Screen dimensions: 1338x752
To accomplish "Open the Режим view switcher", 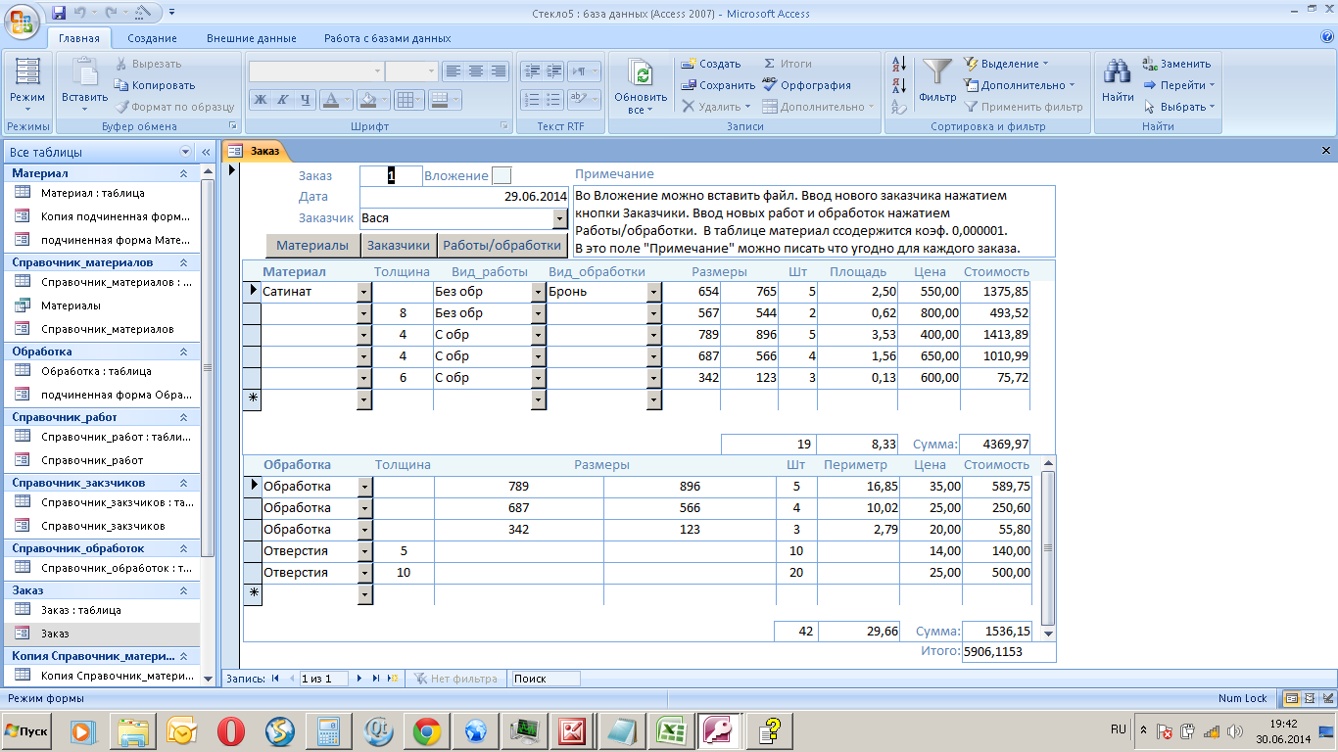I will coord(27,85).
